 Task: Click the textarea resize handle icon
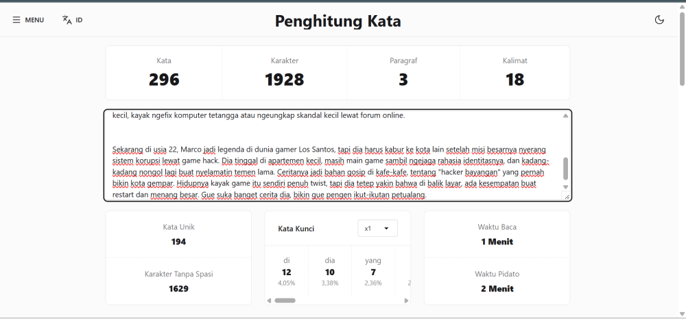click(566, 196)
